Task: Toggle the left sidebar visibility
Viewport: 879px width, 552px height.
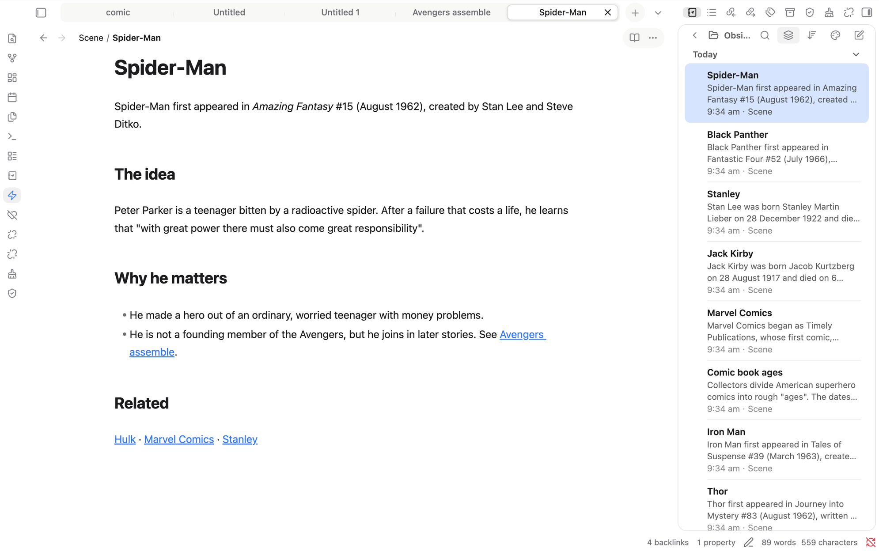Action: pyautogui.click(x=41, y=12)
